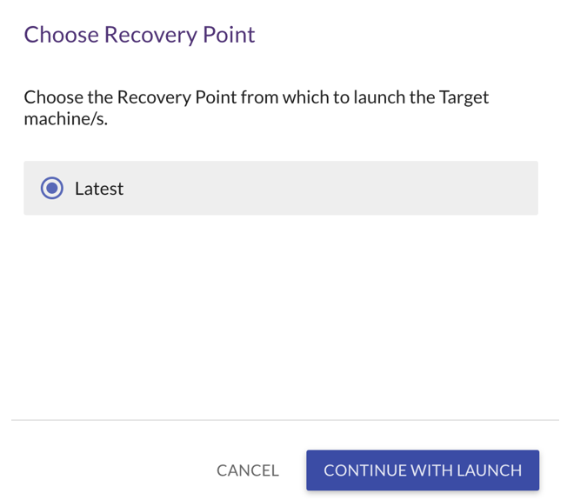This screenshot has height=500, width=567.
Task: Click the divider line above the buttons
Action: tap(285, 420)
